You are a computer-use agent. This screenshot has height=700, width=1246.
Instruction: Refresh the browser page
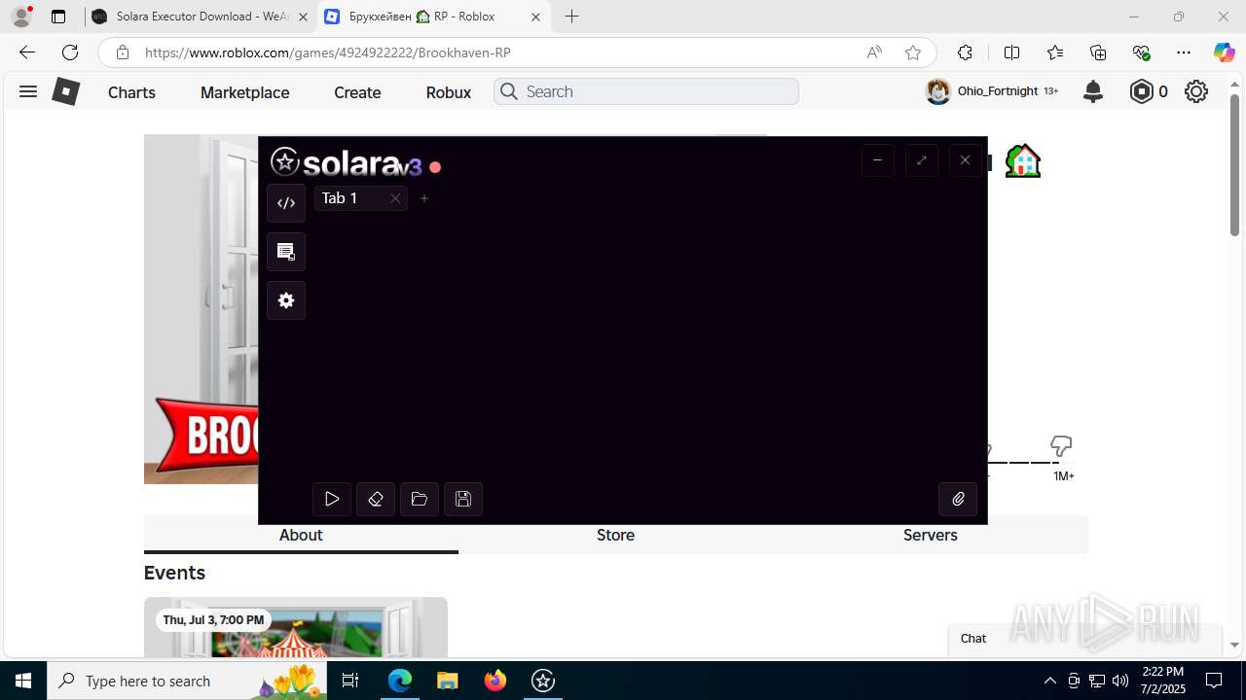pos(70,52)
